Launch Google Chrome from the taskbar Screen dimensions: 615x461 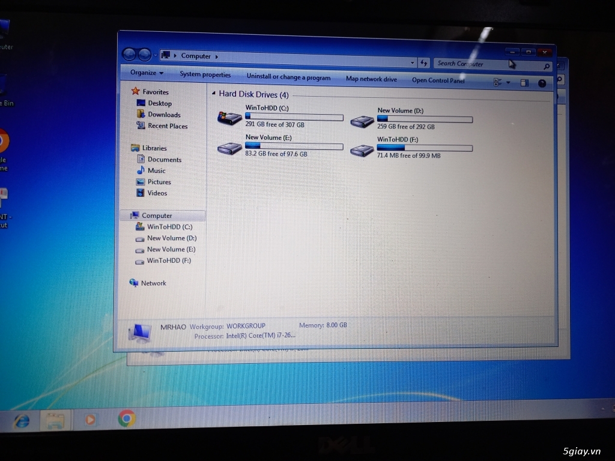pos(127,420)
